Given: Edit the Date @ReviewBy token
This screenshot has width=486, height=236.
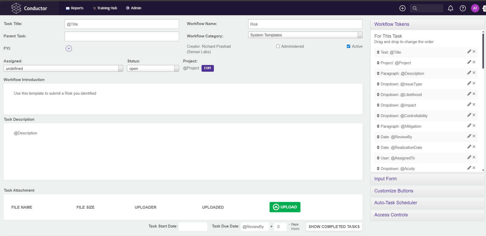Looking at the screenshot, I should pyautogui.click(x=469, y=136).
